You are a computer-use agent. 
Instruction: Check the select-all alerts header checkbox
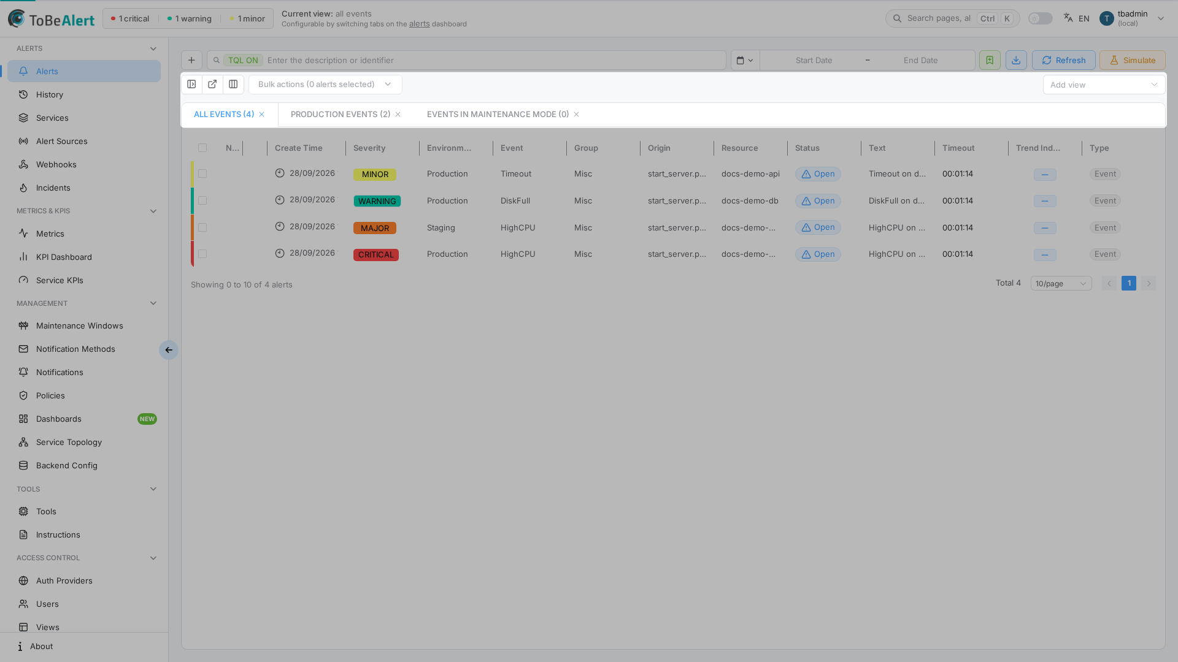[x=202, y=148]
